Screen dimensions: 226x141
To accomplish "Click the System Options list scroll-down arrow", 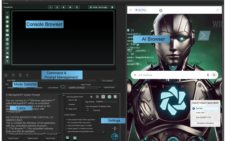I will (x=103, y=132).
